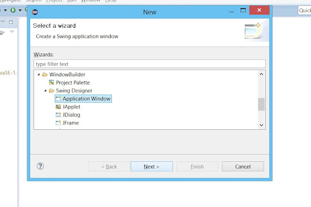The height and width of the screenshot is (207, 311).
Task: Select the WindowBuilder folder label
Action: click(x=67, y=74)
